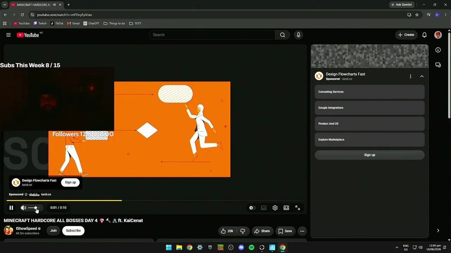Open video settings gear
The height and width of the screenshot is (253, 451).
click(x=275, y=208)
